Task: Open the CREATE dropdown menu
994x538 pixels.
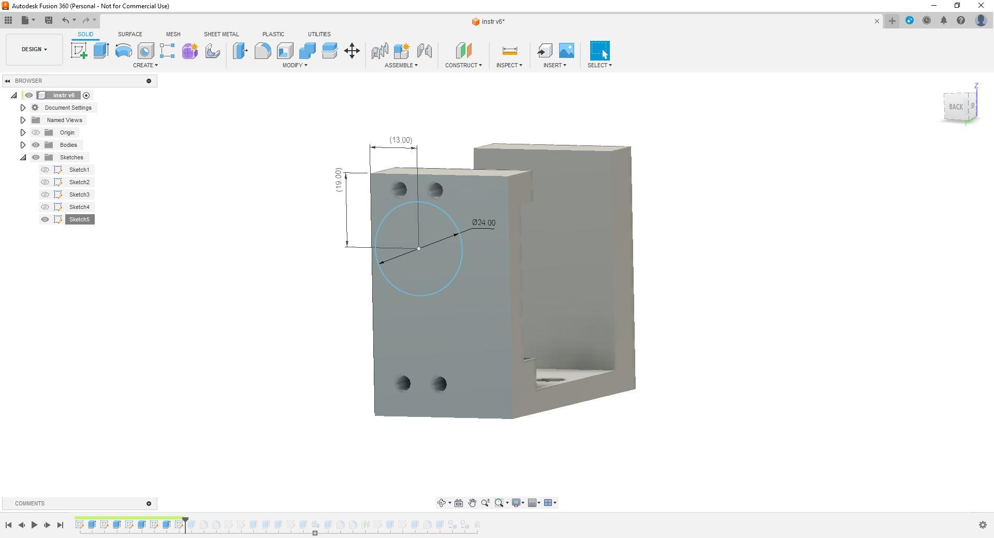Action: click(x=145, y=65)
